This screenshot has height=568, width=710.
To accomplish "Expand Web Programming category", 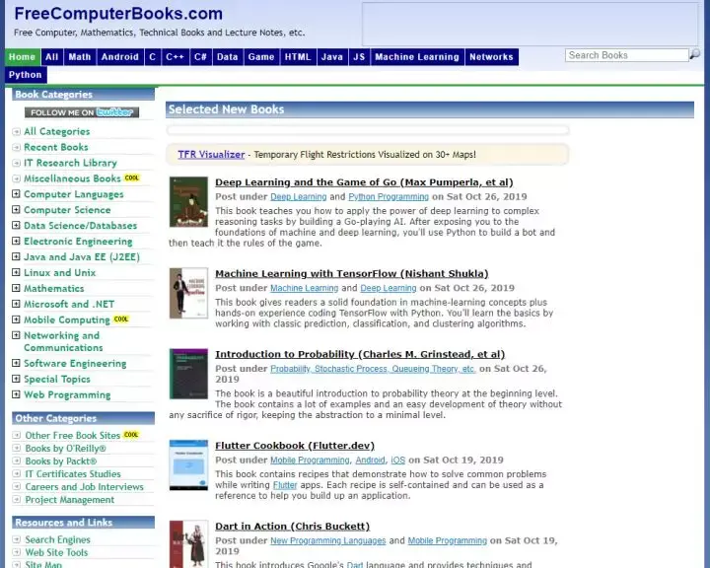I will tap(16, 394).
